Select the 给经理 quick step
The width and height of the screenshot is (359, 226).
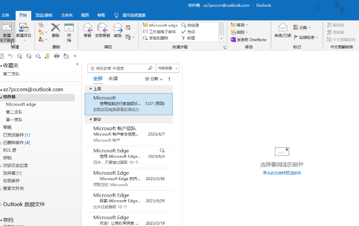tap(190, 25)
